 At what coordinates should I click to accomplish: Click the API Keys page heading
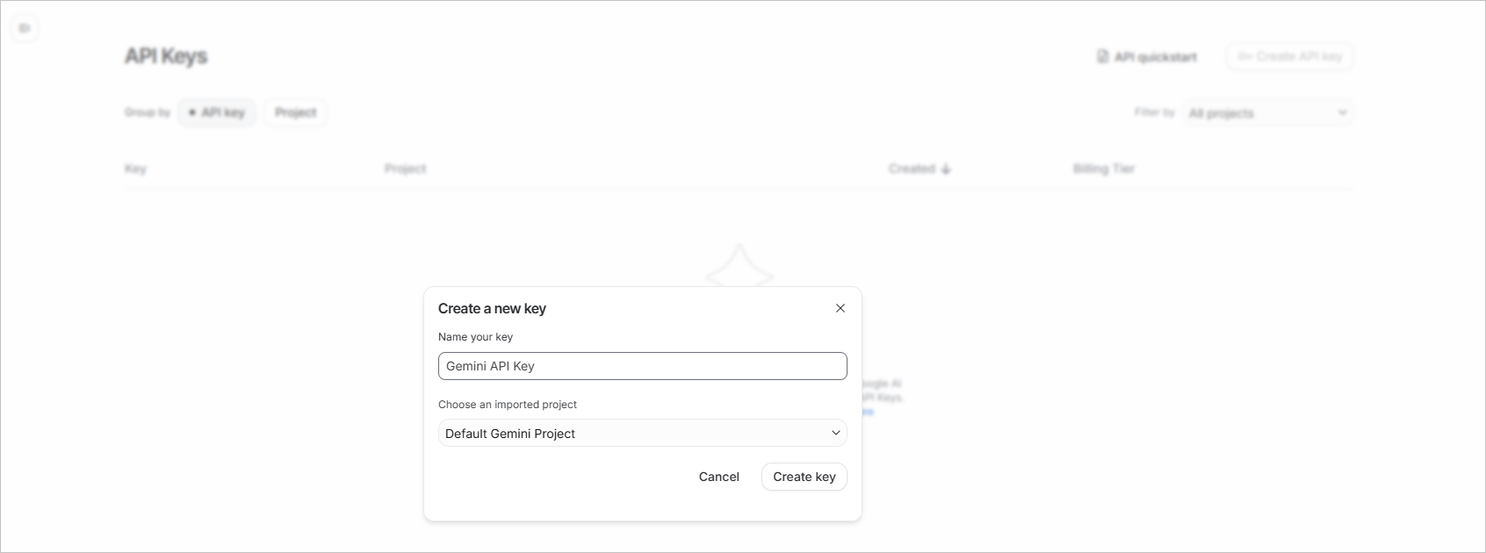[166, 56]
